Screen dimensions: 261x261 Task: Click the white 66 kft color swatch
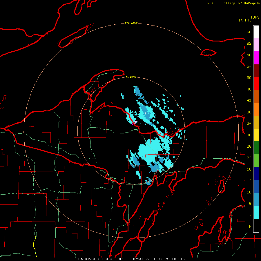256,32
